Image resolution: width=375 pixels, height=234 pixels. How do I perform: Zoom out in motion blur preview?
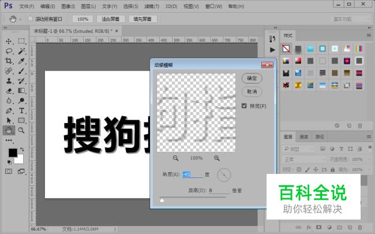[175, 158]
